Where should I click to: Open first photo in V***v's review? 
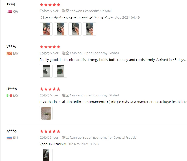(x=46, y=71)
